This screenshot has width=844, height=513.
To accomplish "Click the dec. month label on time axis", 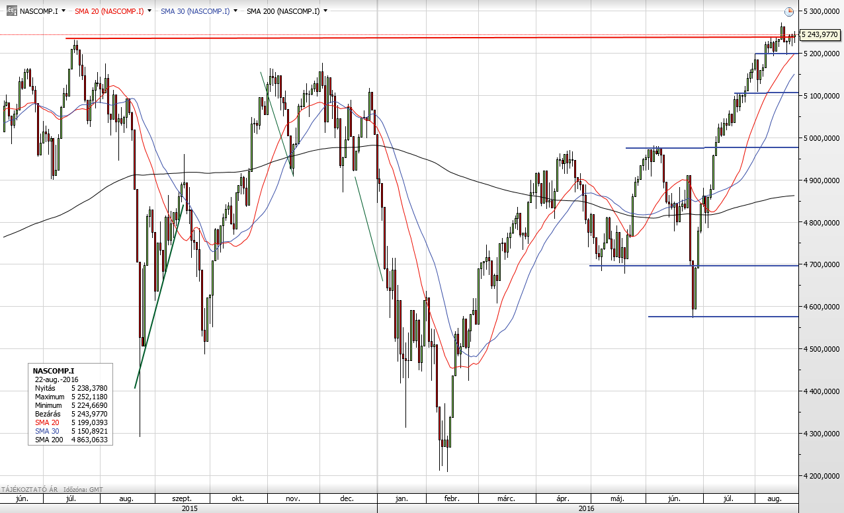I will point(347,498).
